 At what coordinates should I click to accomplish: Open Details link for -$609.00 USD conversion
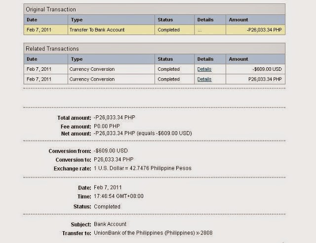pos(204,69)
